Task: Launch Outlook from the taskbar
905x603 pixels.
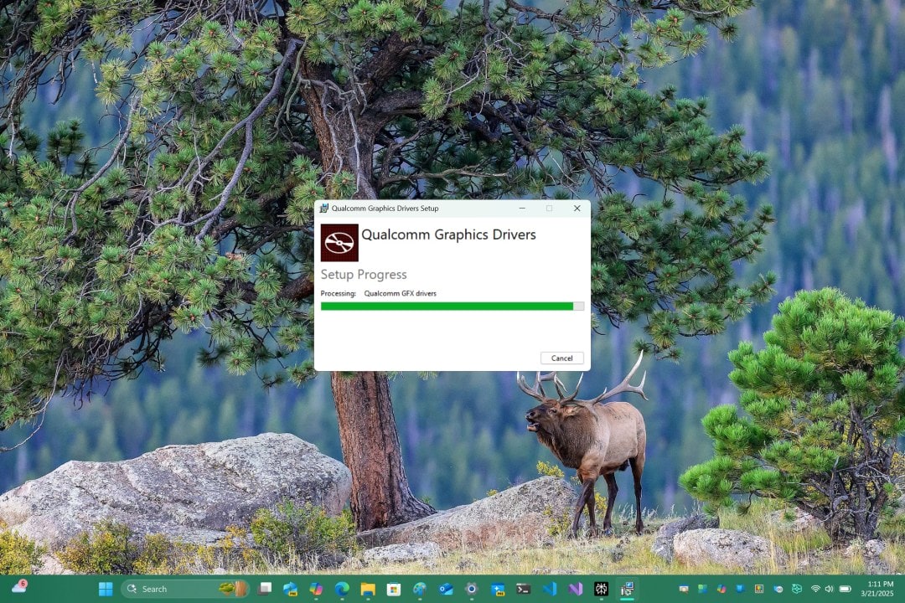Action: click(x=446, y=589)
